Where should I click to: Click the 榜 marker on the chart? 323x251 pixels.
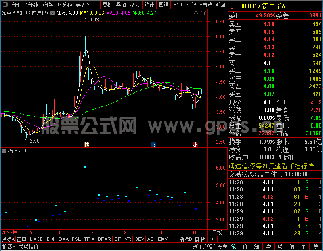click(86, 144)
